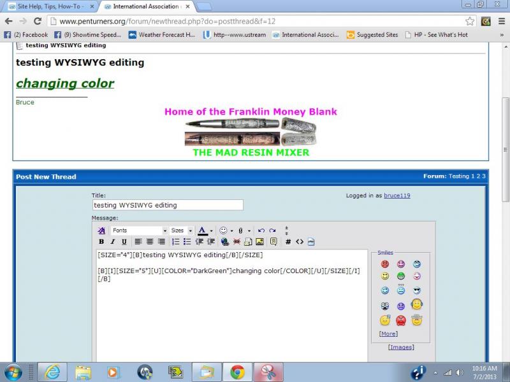Wrap text in quote tags with the quote icon
510x382 pixels.
click(x=273, y=242)
